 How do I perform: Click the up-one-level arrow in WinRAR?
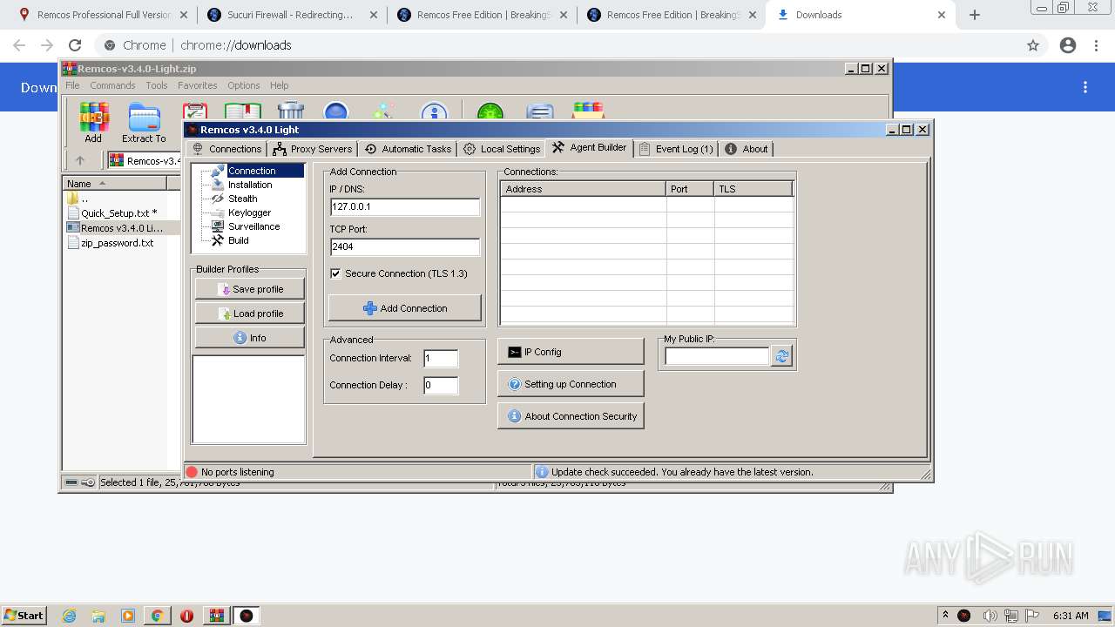click(x=80, y=160)
